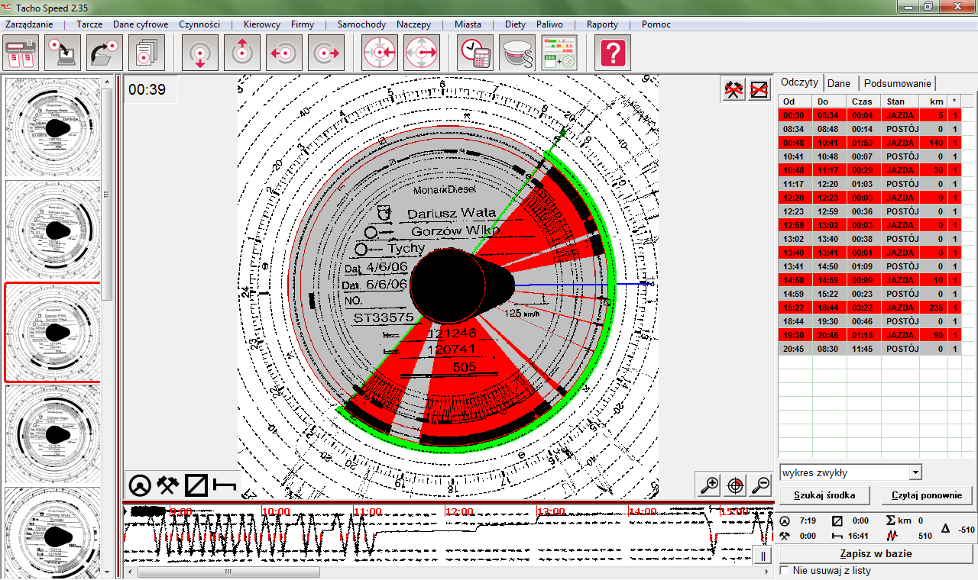Toggle the crossed-out envelope button above the chart

759,90
